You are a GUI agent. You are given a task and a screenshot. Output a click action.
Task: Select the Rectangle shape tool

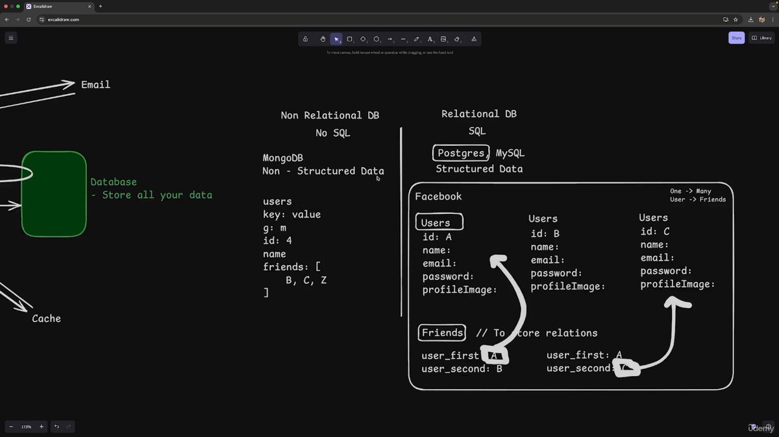(349, 39)
